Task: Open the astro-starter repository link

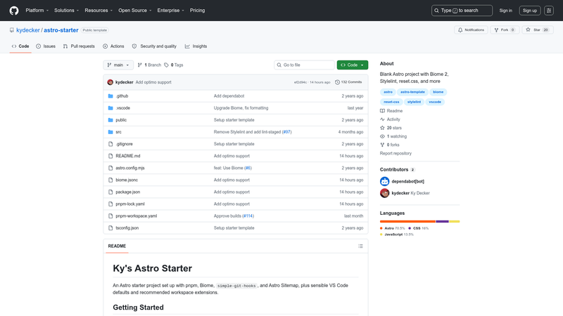Action: coord(61,30)
